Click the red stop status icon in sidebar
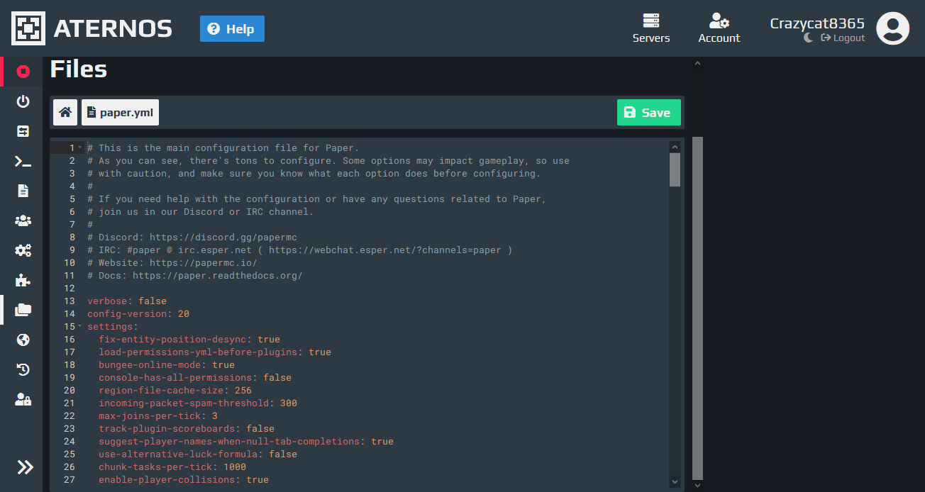This screenshot has width=925, height=492. coord(23,72)
